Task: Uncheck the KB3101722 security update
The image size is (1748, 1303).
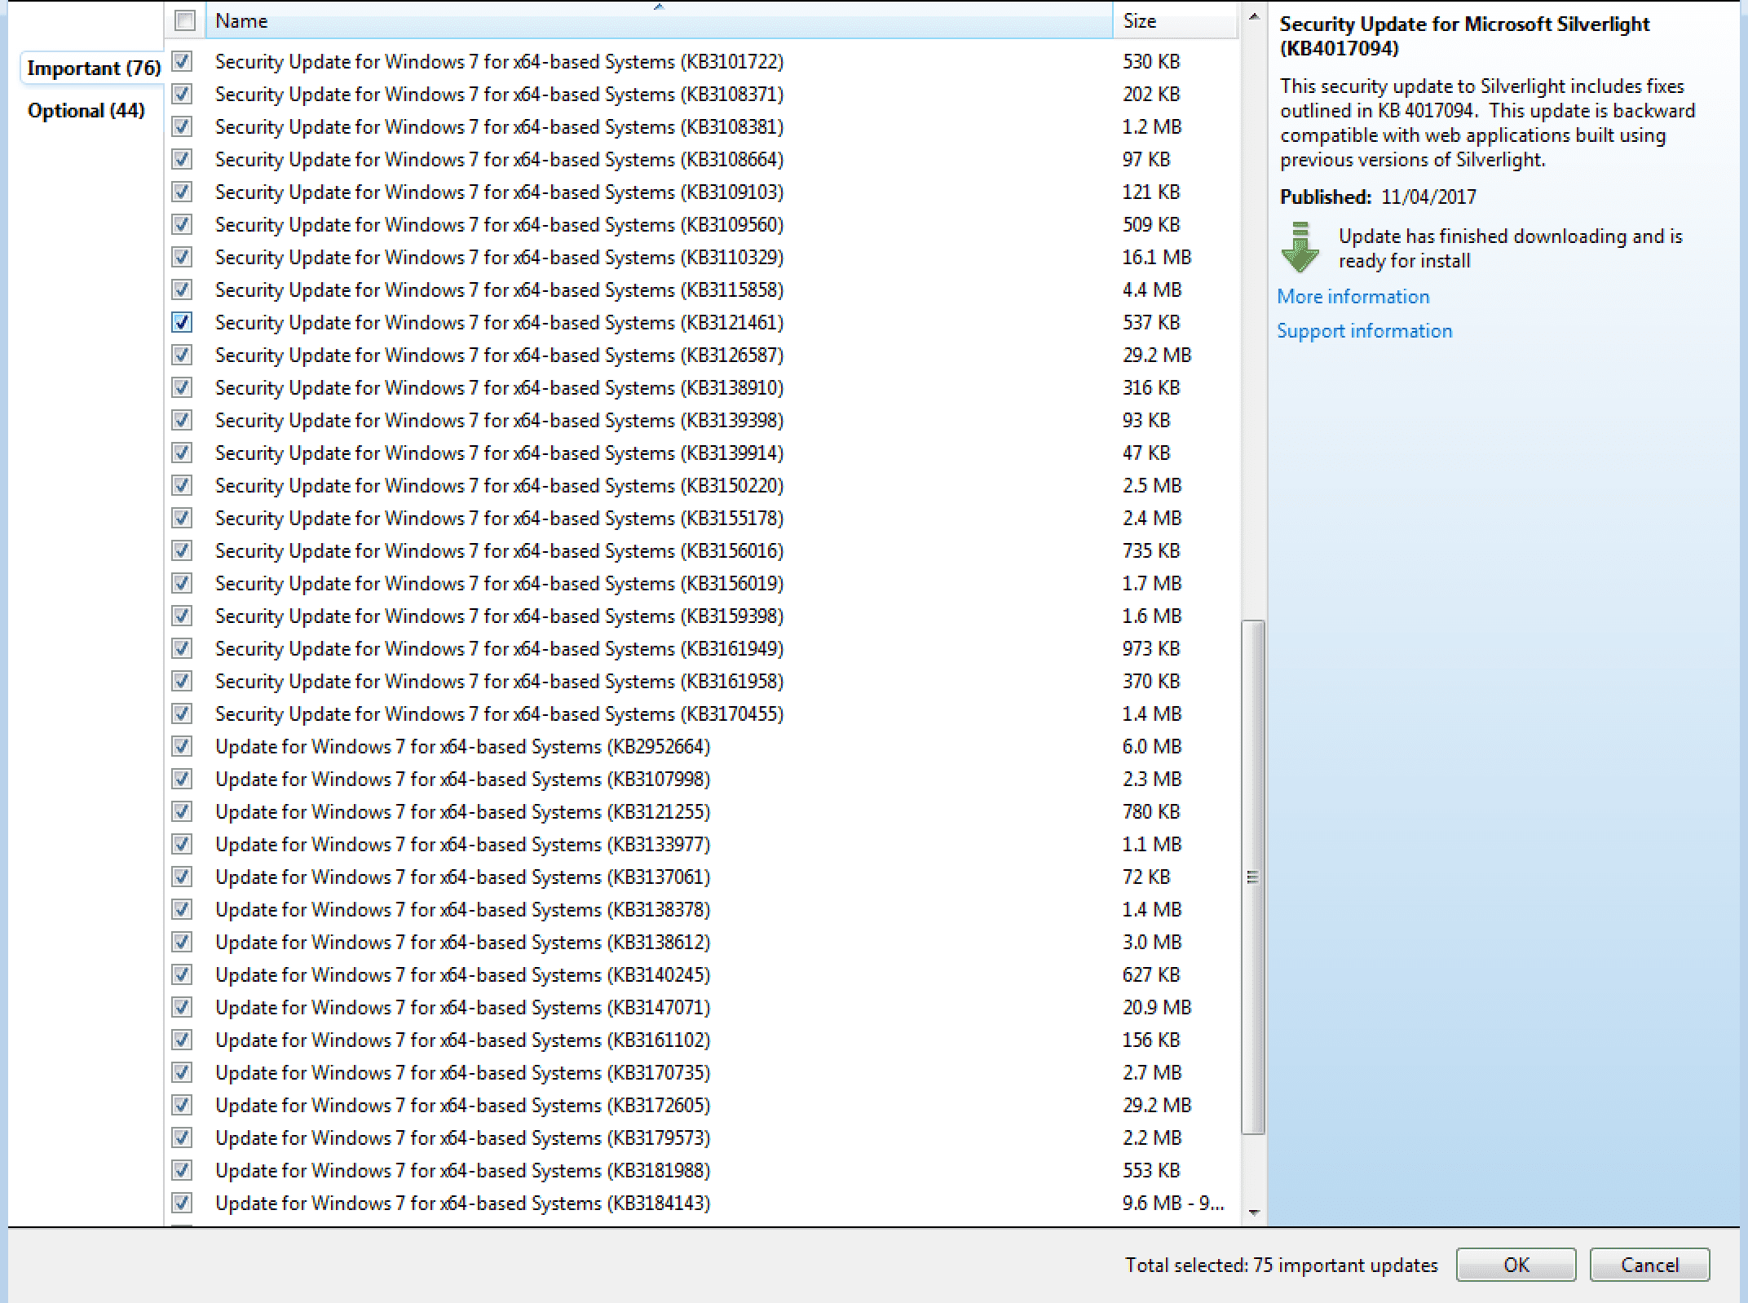Action: click(182, 61)
